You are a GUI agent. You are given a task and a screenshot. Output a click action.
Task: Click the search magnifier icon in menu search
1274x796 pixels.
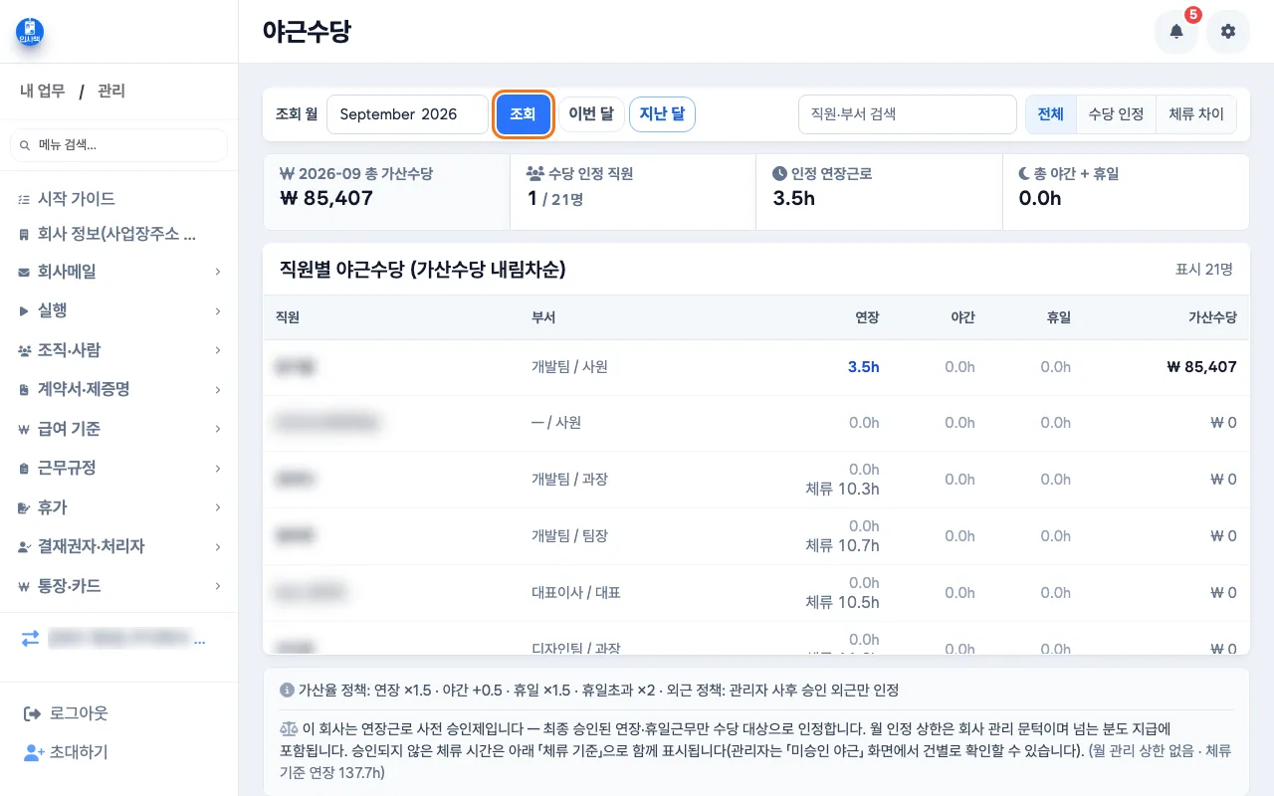[x=25, y=145]
